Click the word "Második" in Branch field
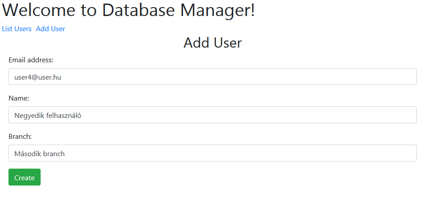The width and height of the screenshot is (440, 210). [28, 153]
